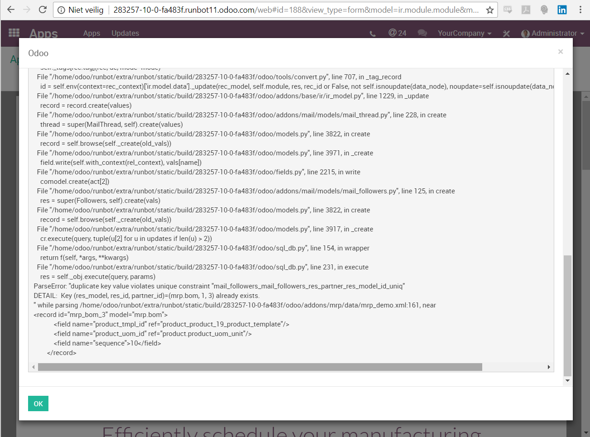Click the ParseError duplicate key line

click(219, 286)
